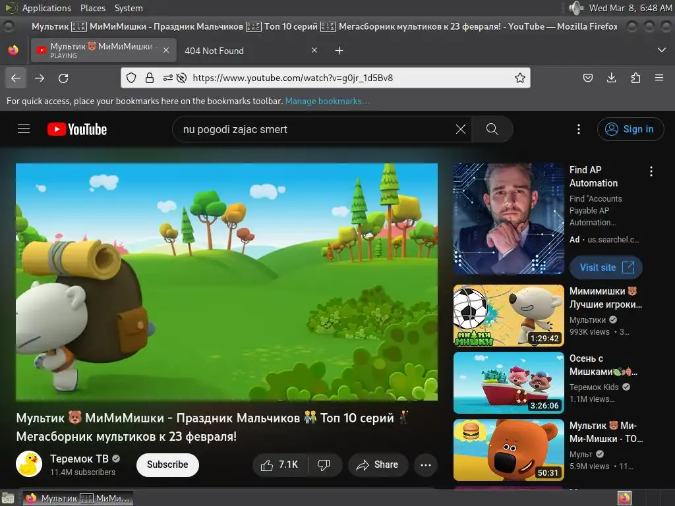
Task: Go back with the browser back arrow
Action: (x=16, y=78)
